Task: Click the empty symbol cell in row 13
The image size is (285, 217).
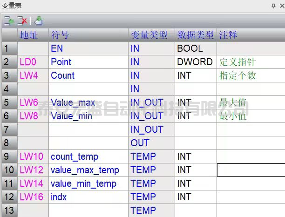Action: (x=88, y=211)
